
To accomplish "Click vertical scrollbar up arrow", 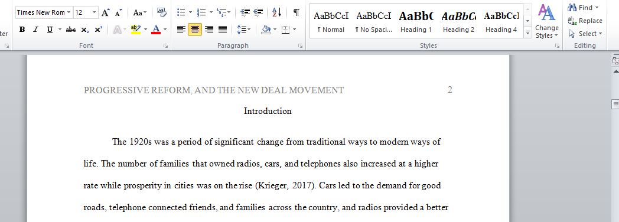I will [x=615, y=71].
